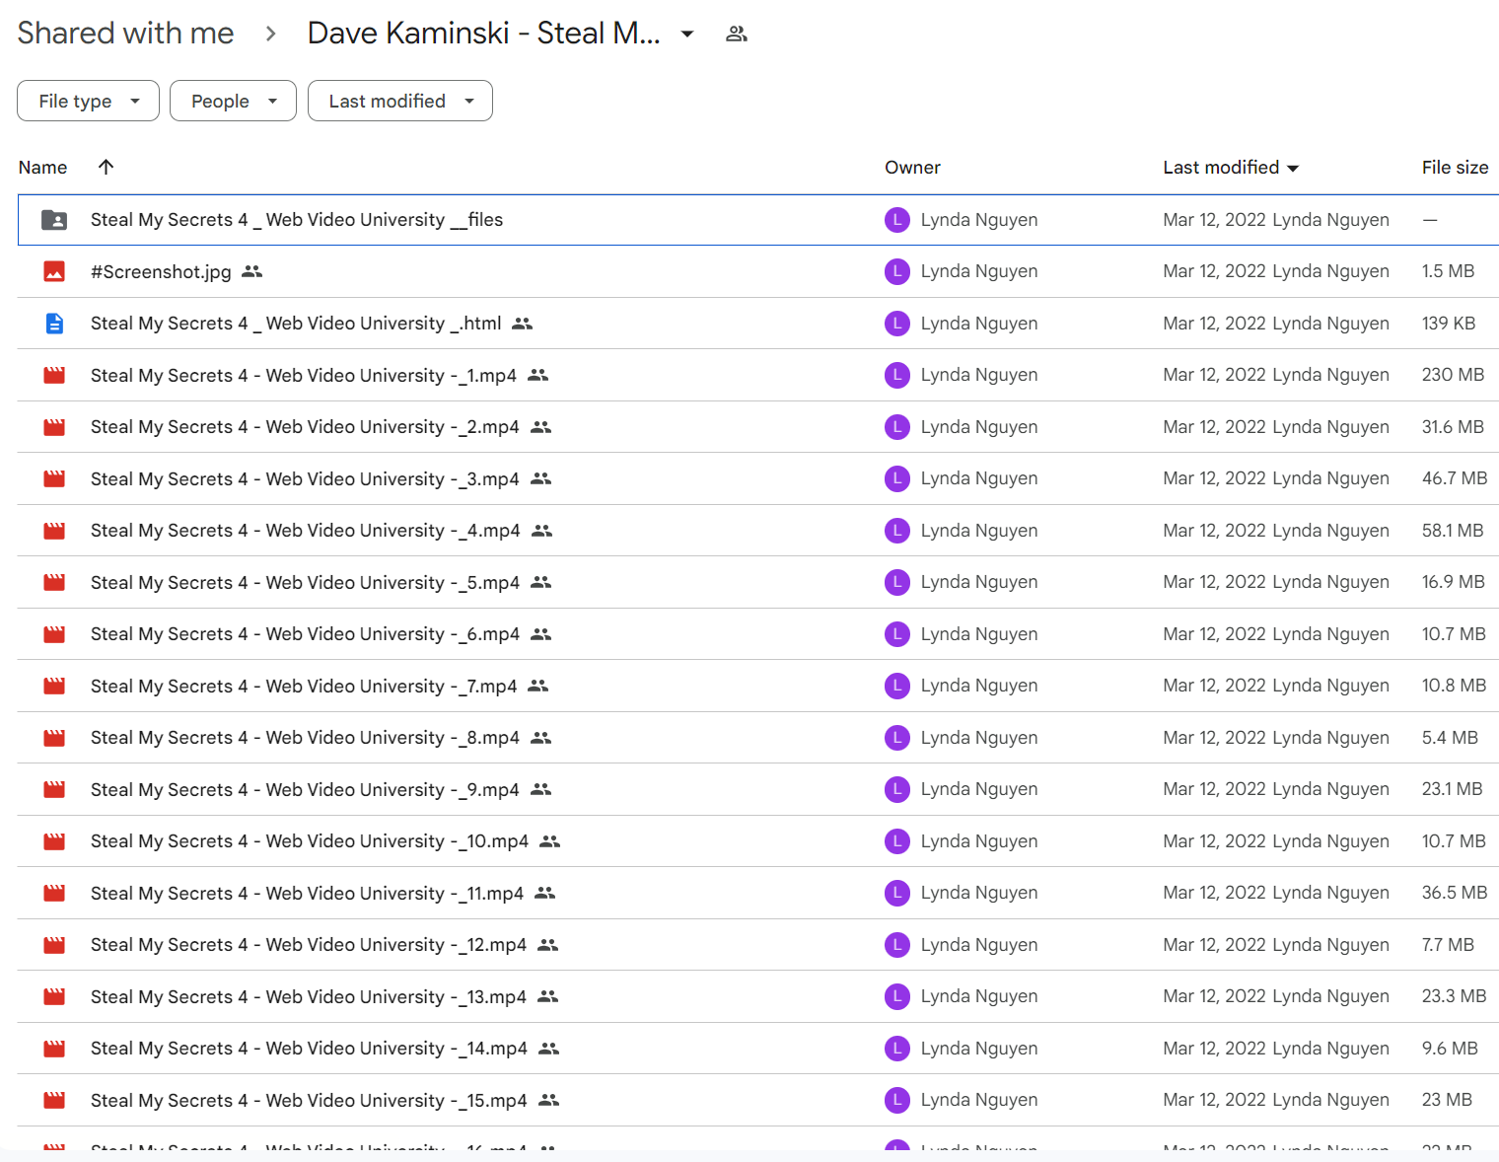The width and height of the screenshot is (1499, 1162).
Task: Click the shared people icon beside _15.mp4
Action: click(x=549, y=1100)
